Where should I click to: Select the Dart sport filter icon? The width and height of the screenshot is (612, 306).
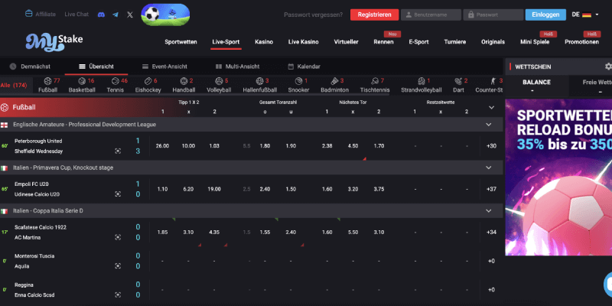point(458,81)
